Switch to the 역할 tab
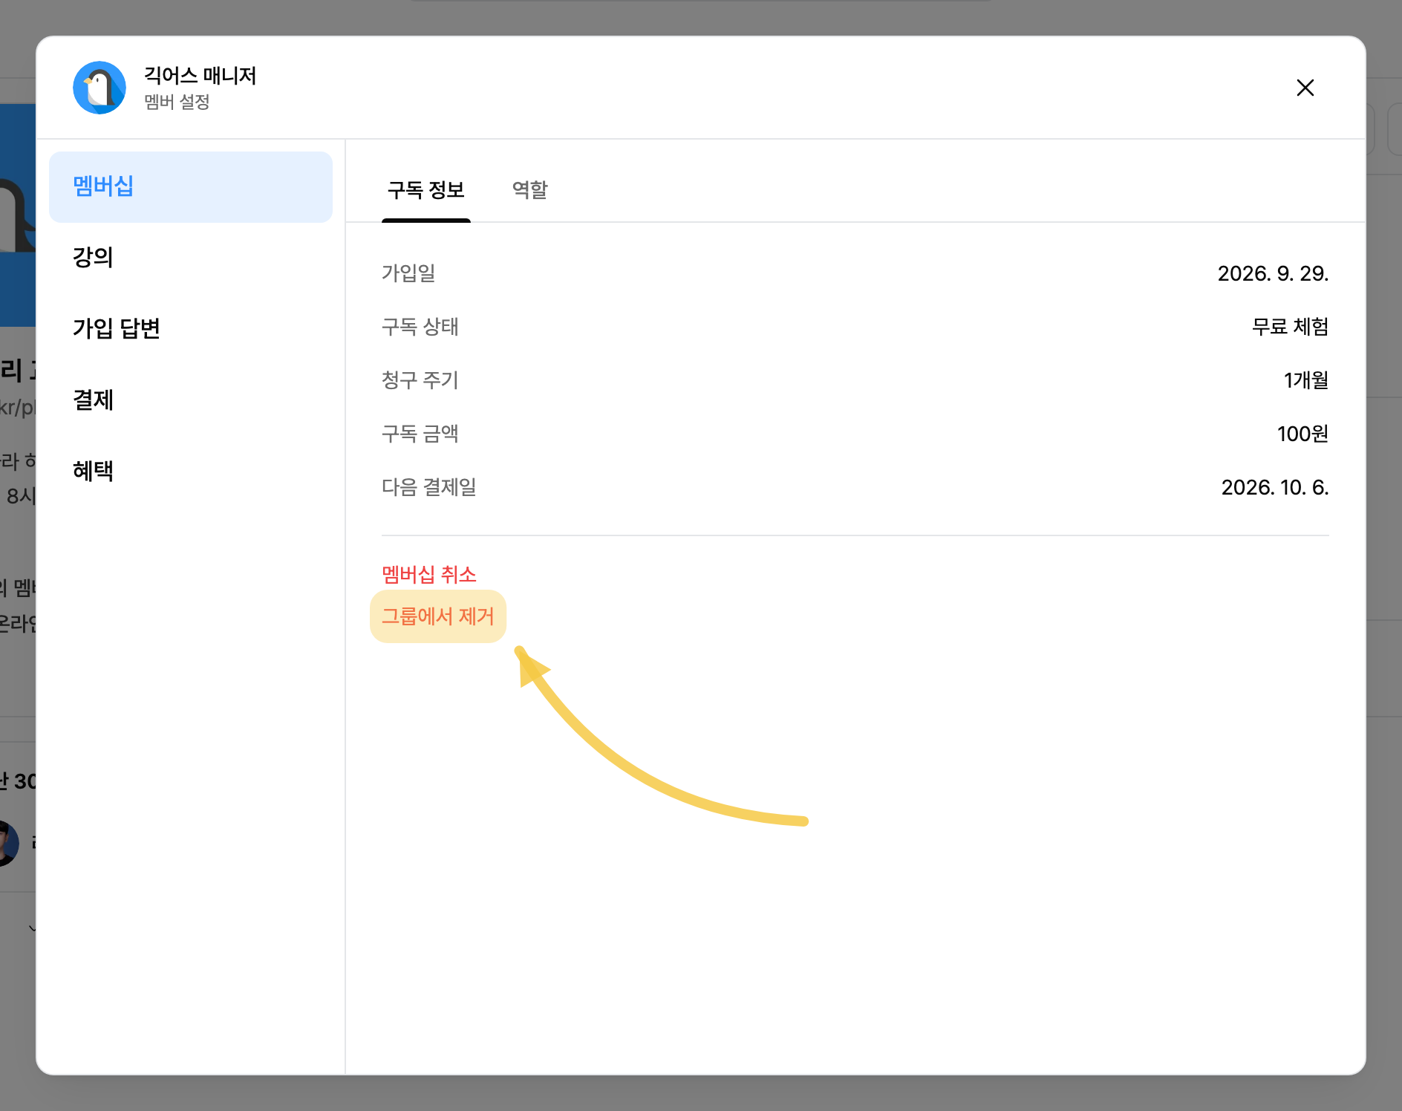 530,190
